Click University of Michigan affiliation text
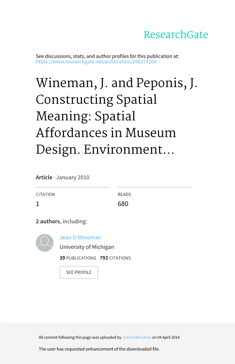235x364 pixels. pyautogui.click(x=87, y=247)
